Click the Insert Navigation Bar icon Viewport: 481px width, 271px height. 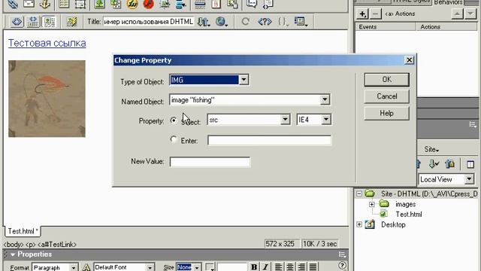181,4
